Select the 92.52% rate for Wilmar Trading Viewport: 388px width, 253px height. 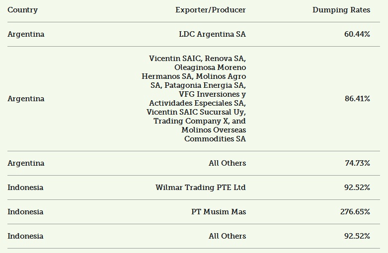(357, 188)
